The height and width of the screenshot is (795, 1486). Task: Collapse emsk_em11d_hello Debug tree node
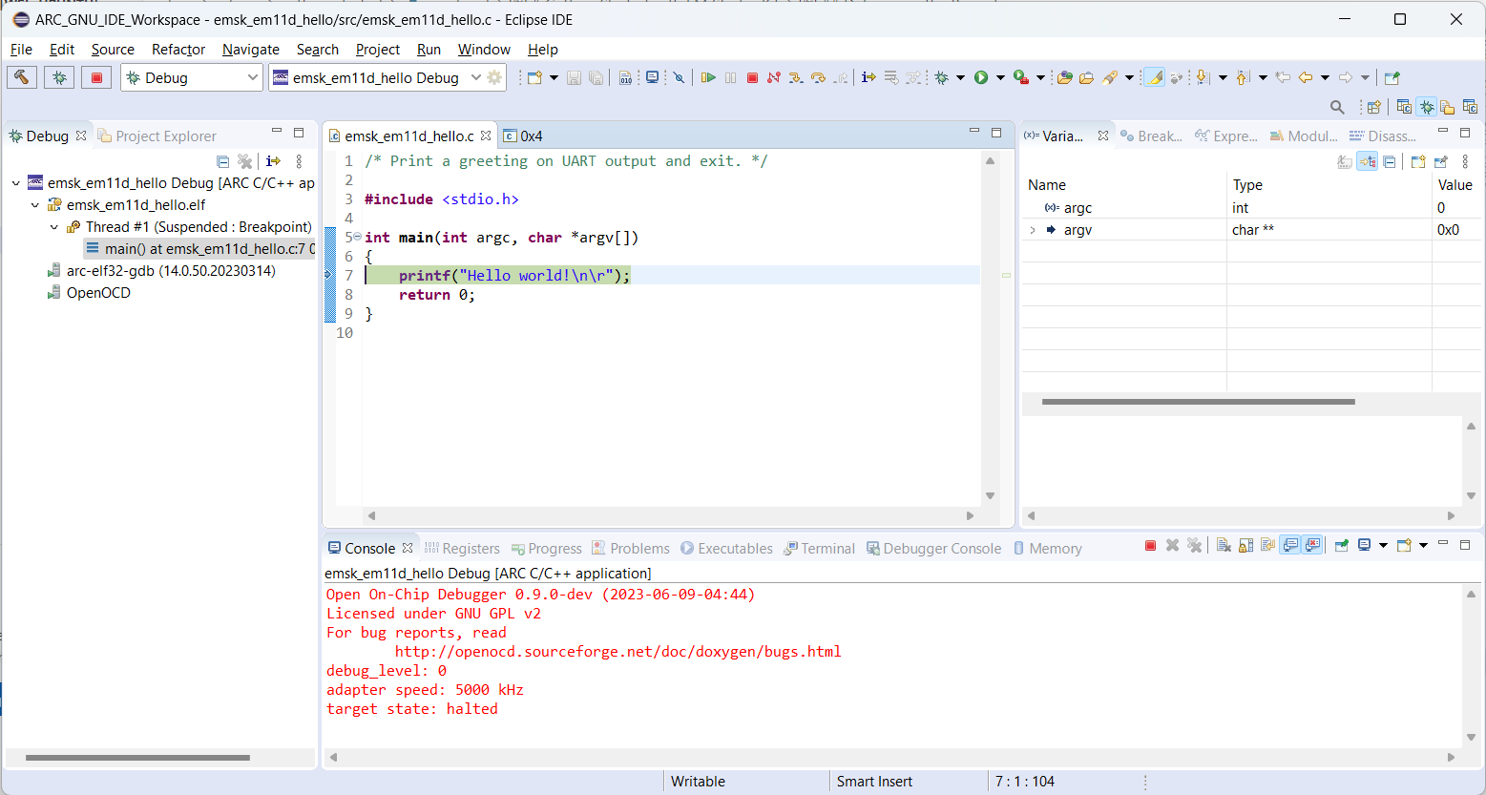(x=16, y=182)
